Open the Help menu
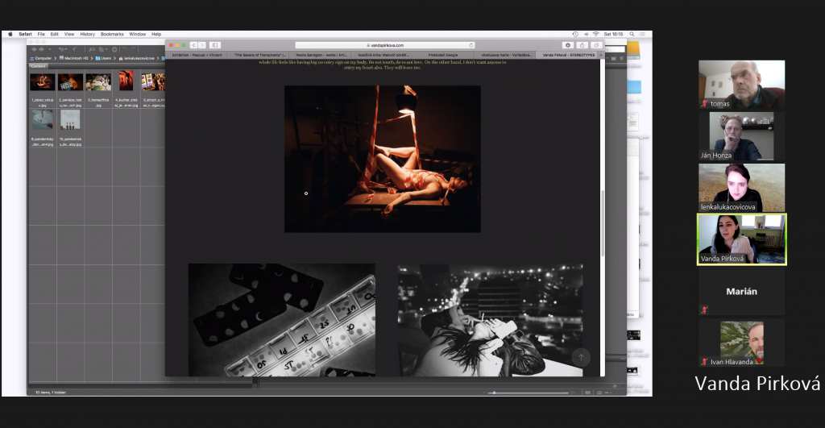The height and width of the screenshot is (428, 825). [x=156, y=34]
